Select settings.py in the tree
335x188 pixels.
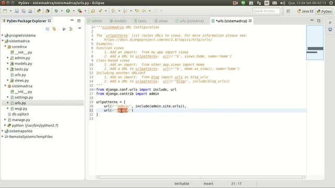click(24, 97)
